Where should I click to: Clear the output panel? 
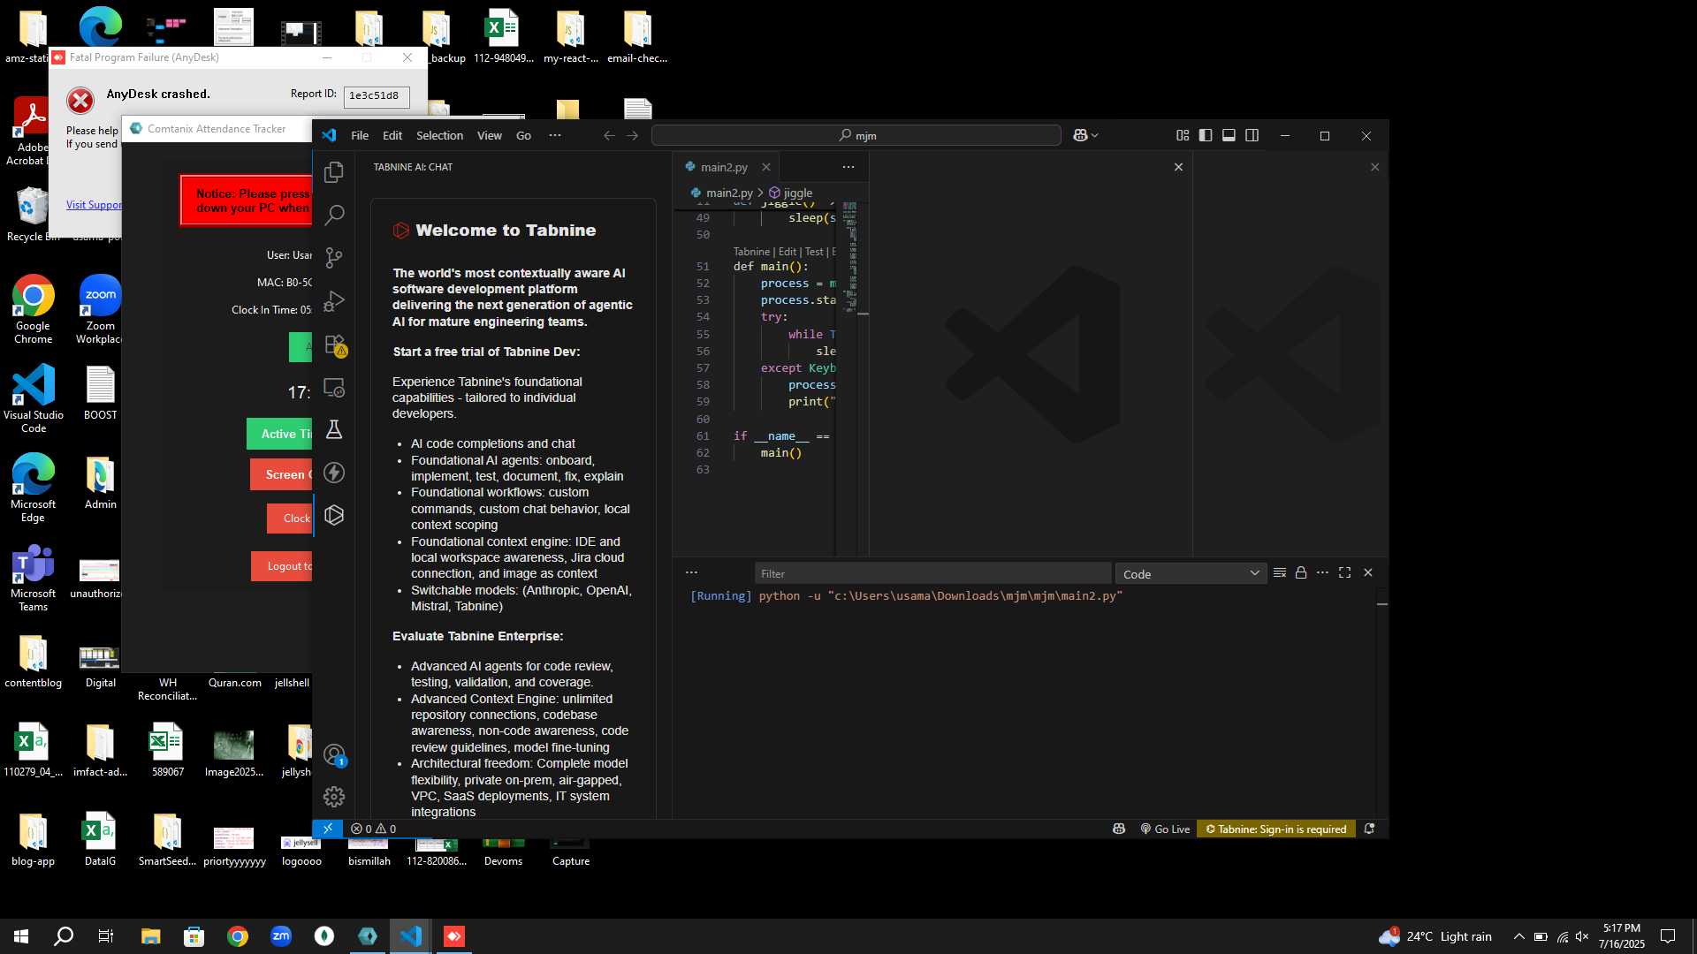pyautogui.click(x=1279, y=572)
